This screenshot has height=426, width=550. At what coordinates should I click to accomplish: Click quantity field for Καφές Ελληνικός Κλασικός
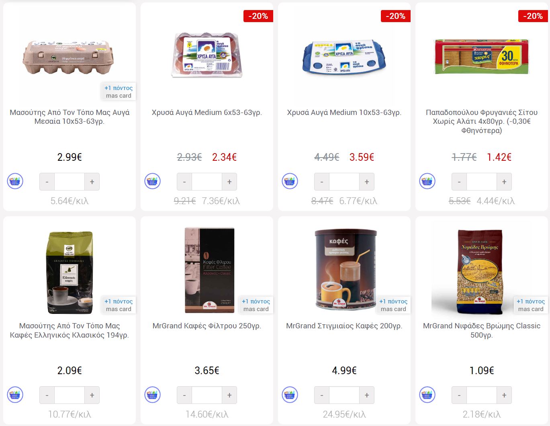[70, 395]
